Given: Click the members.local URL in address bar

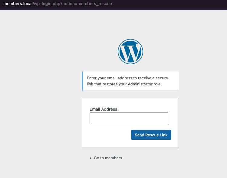Looking at the screenshot, I should (x=58, y=4).
